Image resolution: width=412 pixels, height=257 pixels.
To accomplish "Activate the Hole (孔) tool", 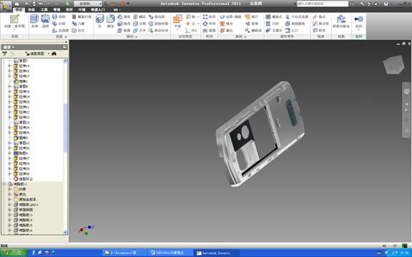I will (100, 21).
